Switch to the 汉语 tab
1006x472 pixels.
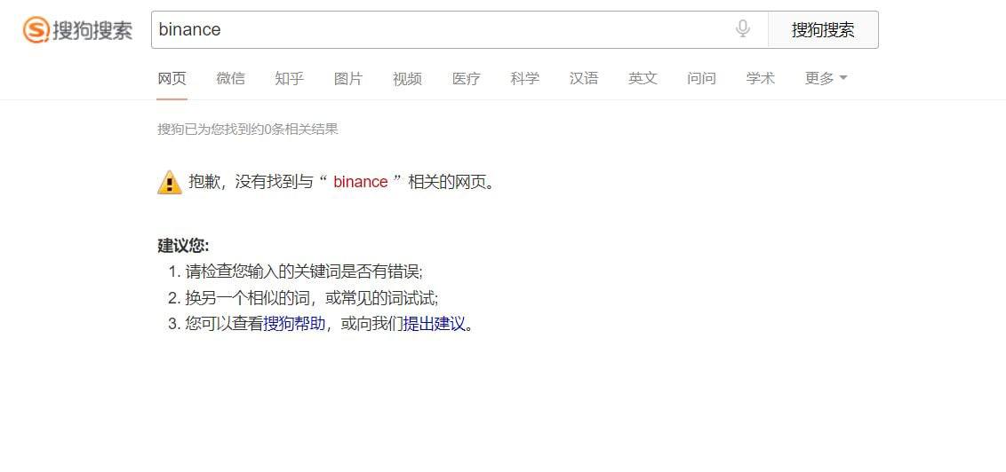click(x=584, y=79)
